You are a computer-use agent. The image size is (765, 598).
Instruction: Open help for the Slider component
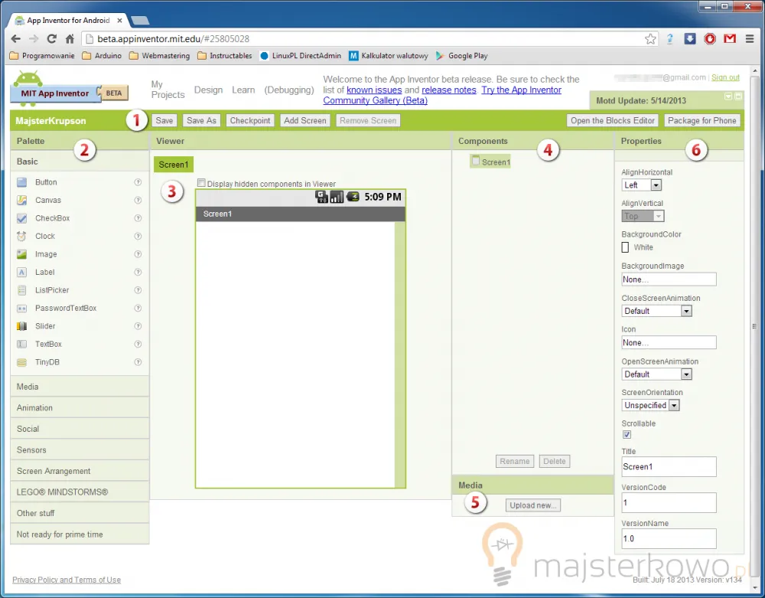tap(138, 326)
